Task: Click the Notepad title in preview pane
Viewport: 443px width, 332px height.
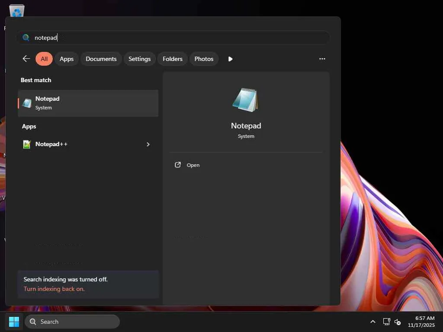Action: pos(246,126)
